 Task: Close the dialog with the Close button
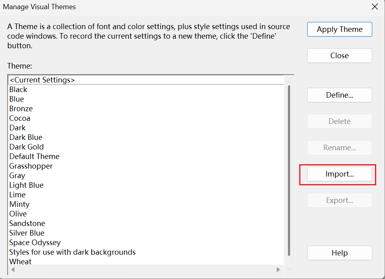click(340, 55)
